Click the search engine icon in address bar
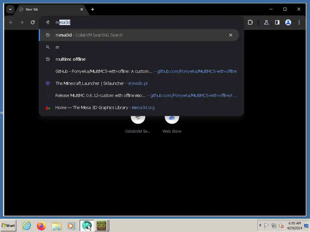The image size is (310, 232). pyautogui.click(x=48, y=22)
